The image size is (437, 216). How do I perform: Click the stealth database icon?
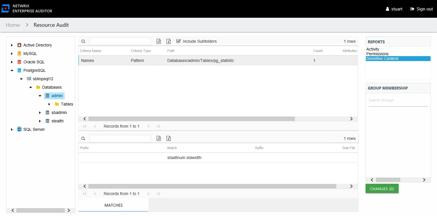click(x=48, y=121)
